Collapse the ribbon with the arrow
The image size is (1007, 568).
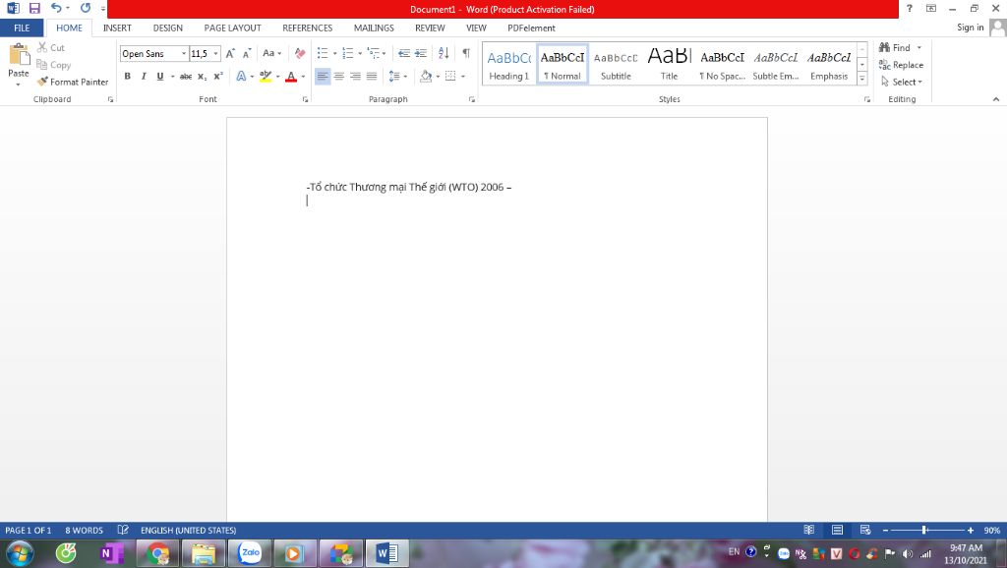[x=995, y=99]
